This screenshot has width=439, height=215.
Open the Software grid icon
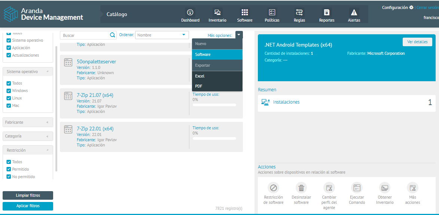pos(245,13)
